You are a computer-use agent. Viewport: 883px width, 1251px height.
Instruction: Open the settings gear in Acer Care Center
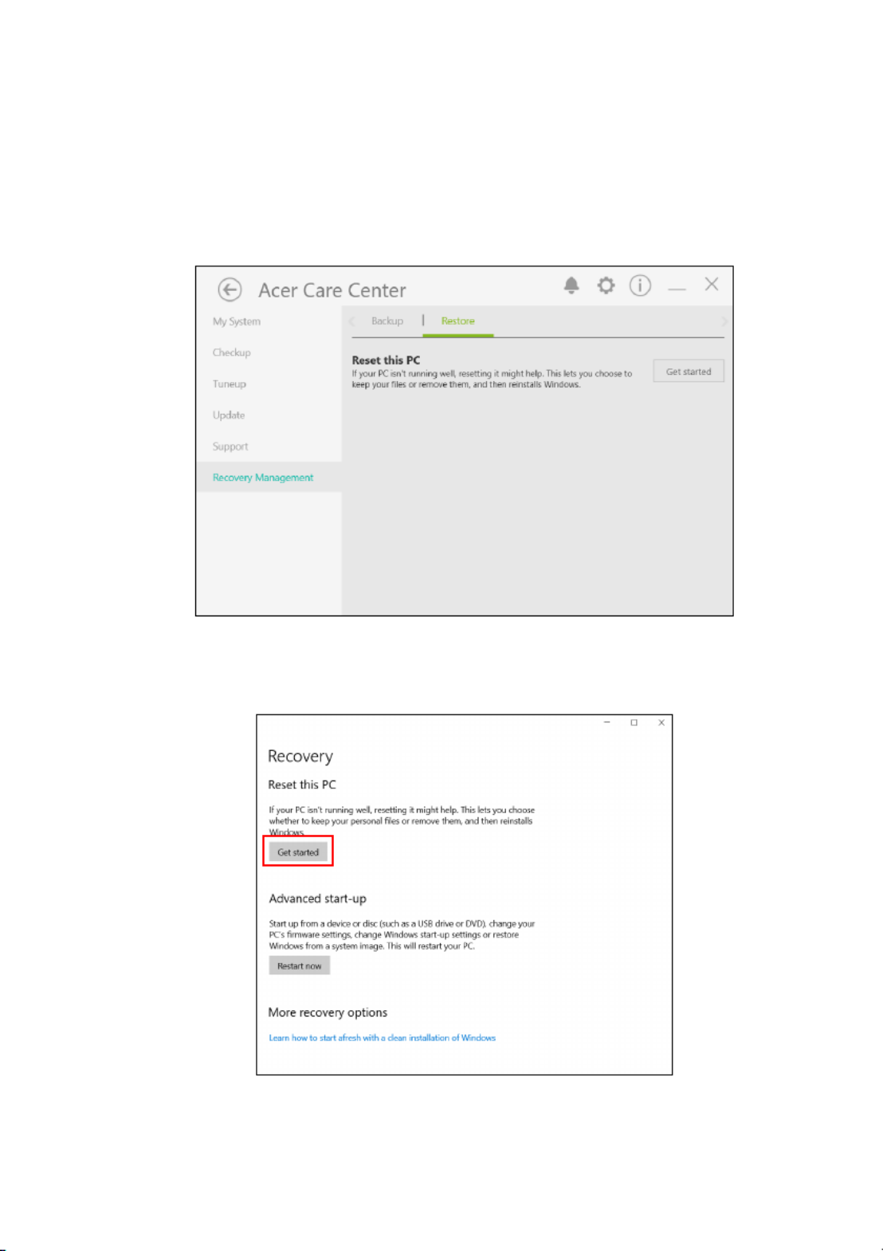606,285
